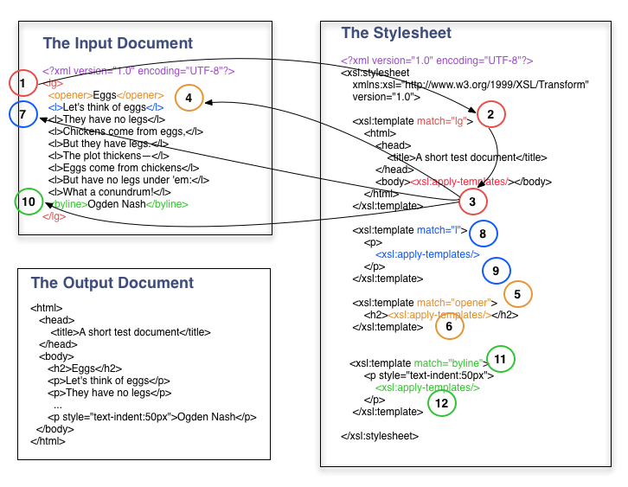
Task: Select the '<xsl:template match="opener">' line
Action: tap(425, 303)
